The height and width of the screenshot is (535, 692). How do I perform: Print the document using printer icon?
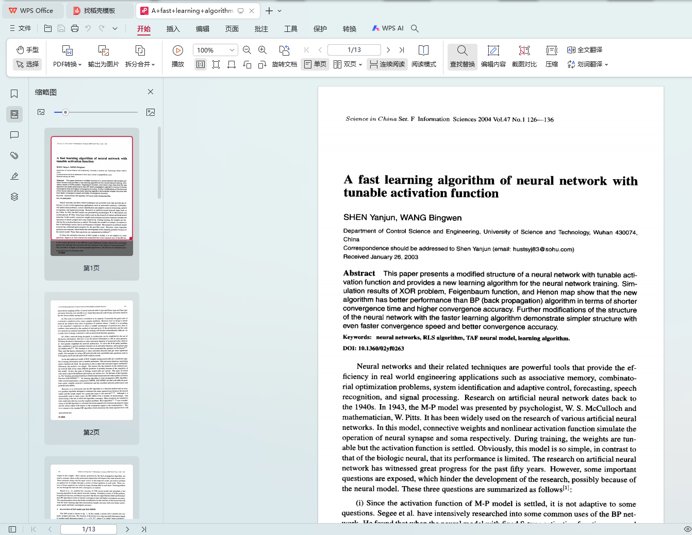(75, 29)
